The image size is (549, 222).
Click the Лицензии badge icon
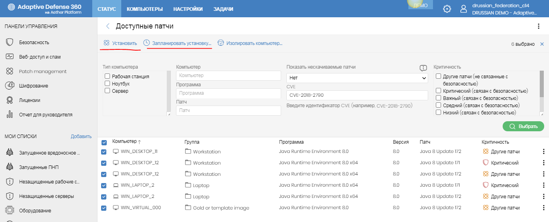tap(10, 100)
